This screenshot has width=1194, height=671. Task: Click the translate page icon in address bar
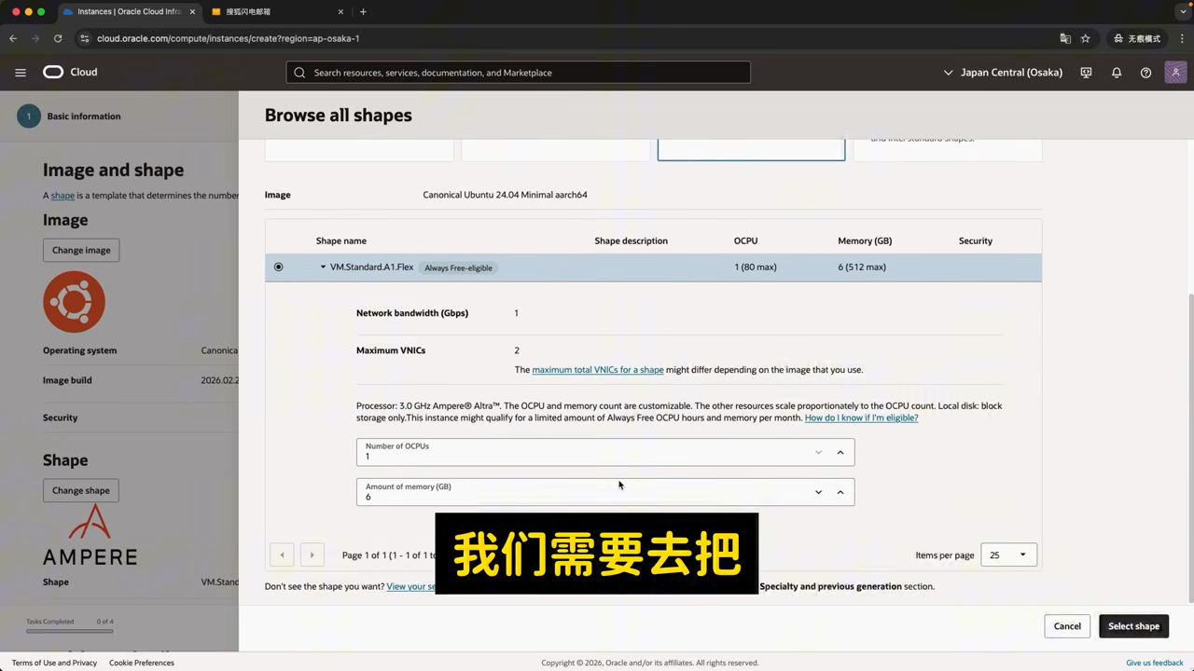pyautogui.click(x=1064, y=38)
